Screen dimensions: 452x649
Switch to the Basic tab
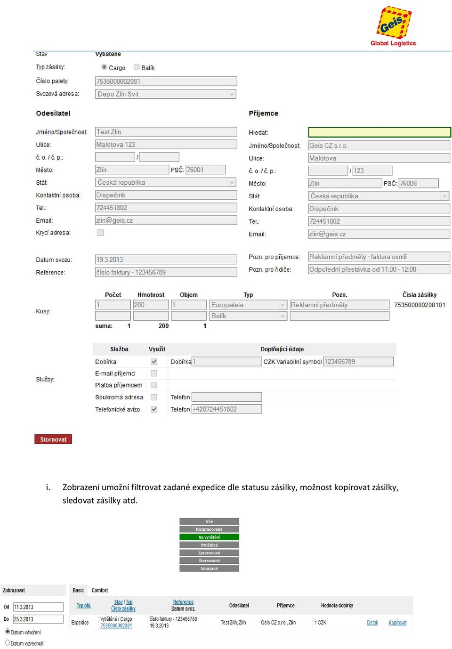[78, 590]
